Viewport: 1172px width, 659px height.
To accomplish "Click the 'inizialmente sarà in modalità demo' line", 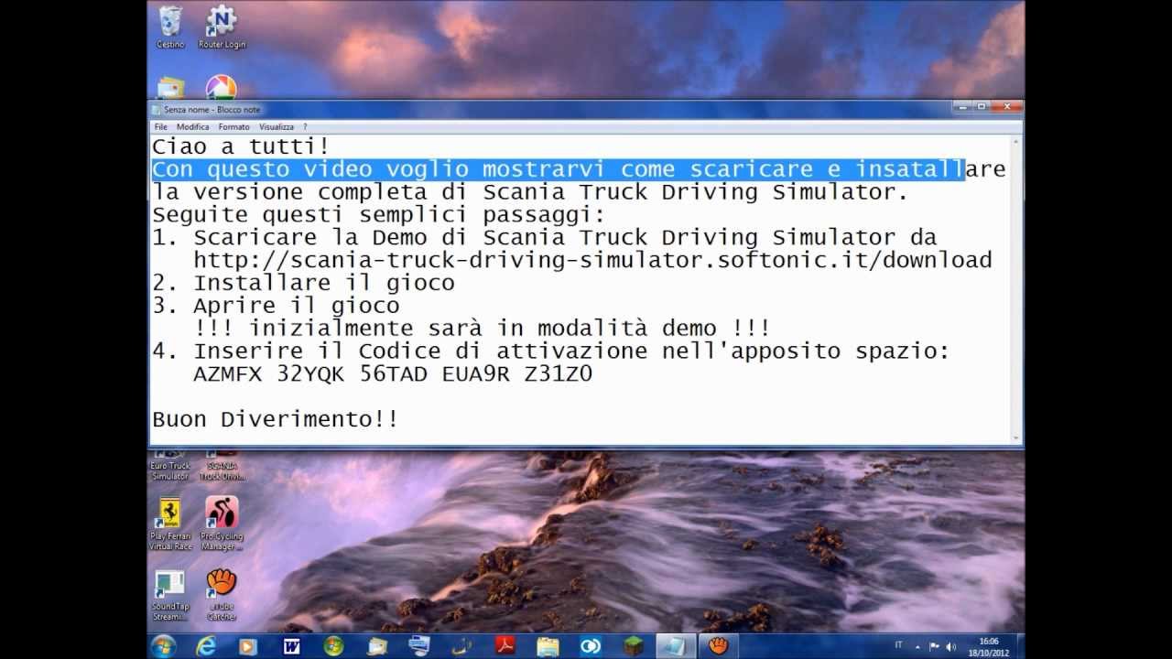I will (x=482, y=329).
